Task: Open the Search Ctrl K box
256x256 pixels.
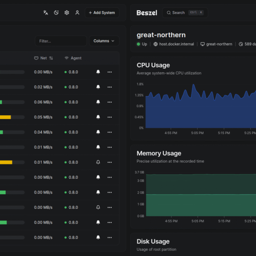Action: (185, 12)
